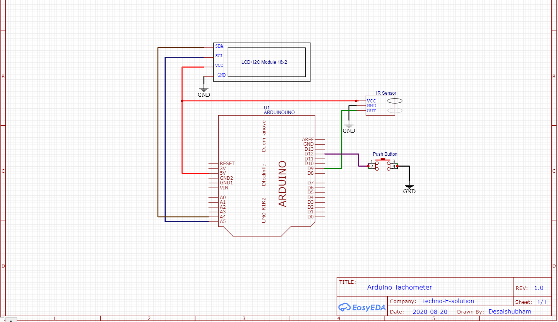This screenshot has height=322, width=558.
Task: Select the ARDUINOUNO part name label
Action: (279, 112)
